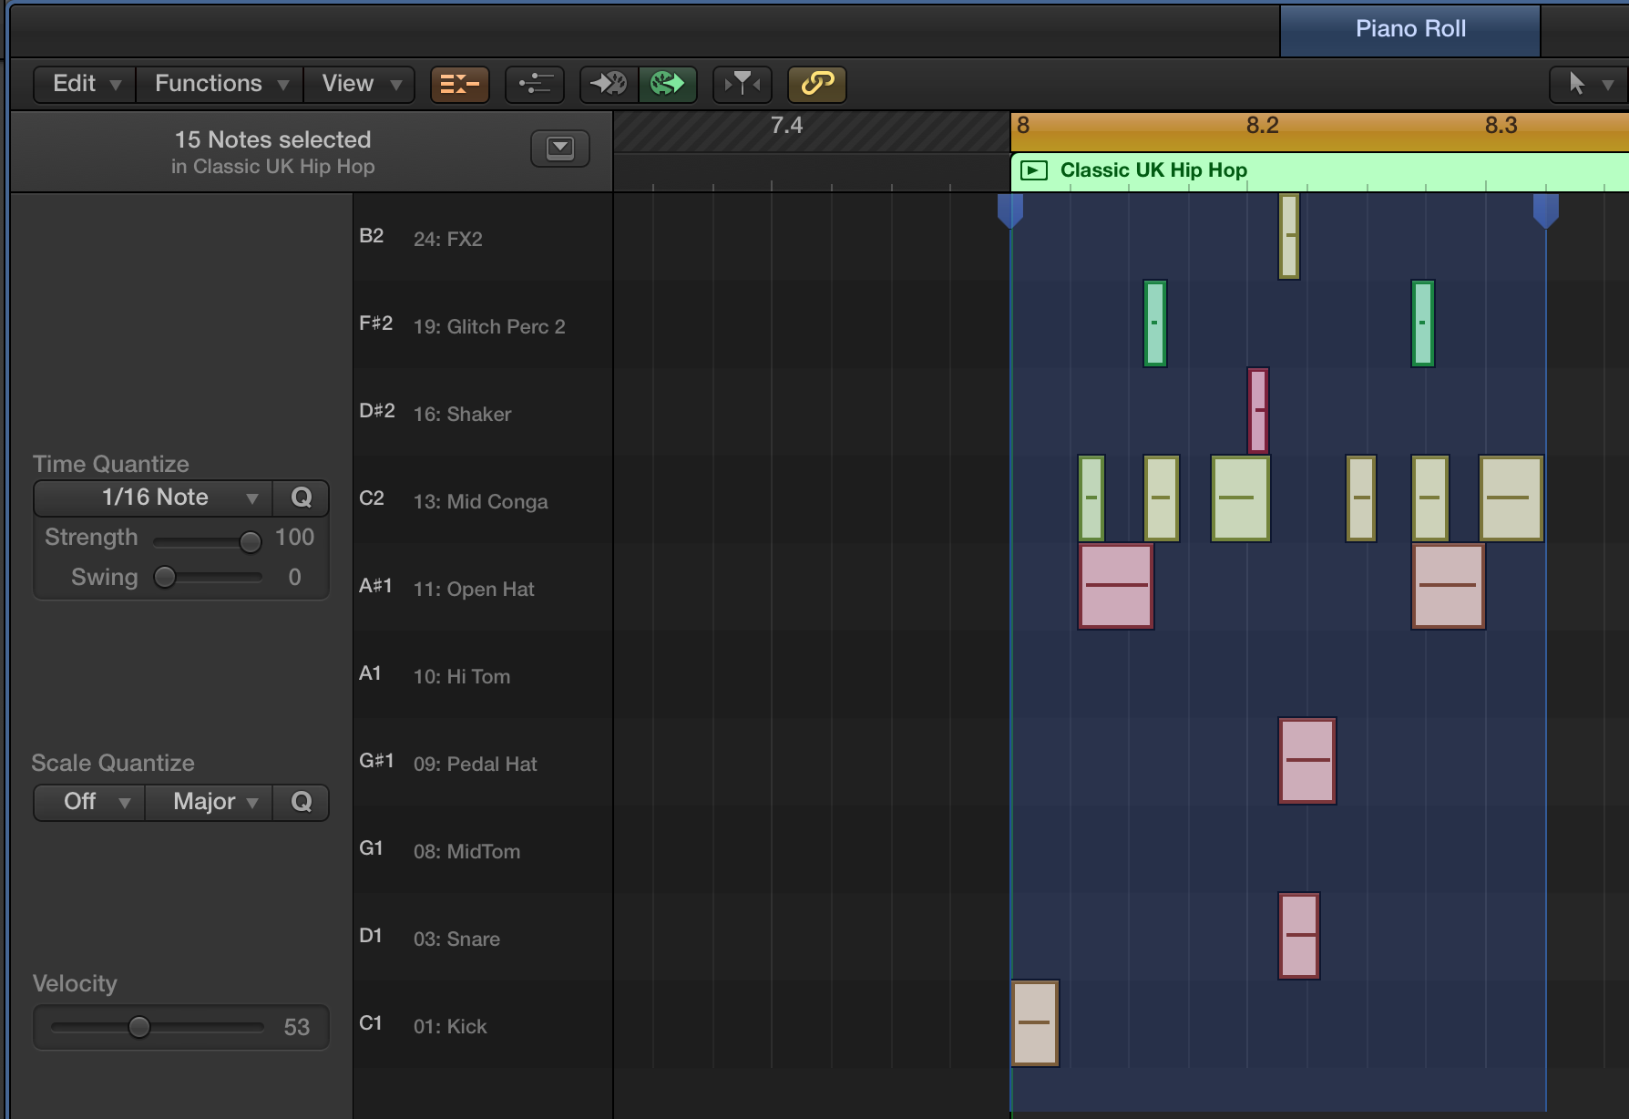Click the 15 Notes selected label
Viewport: 1629px width, 1119px height.
point(273,139)
